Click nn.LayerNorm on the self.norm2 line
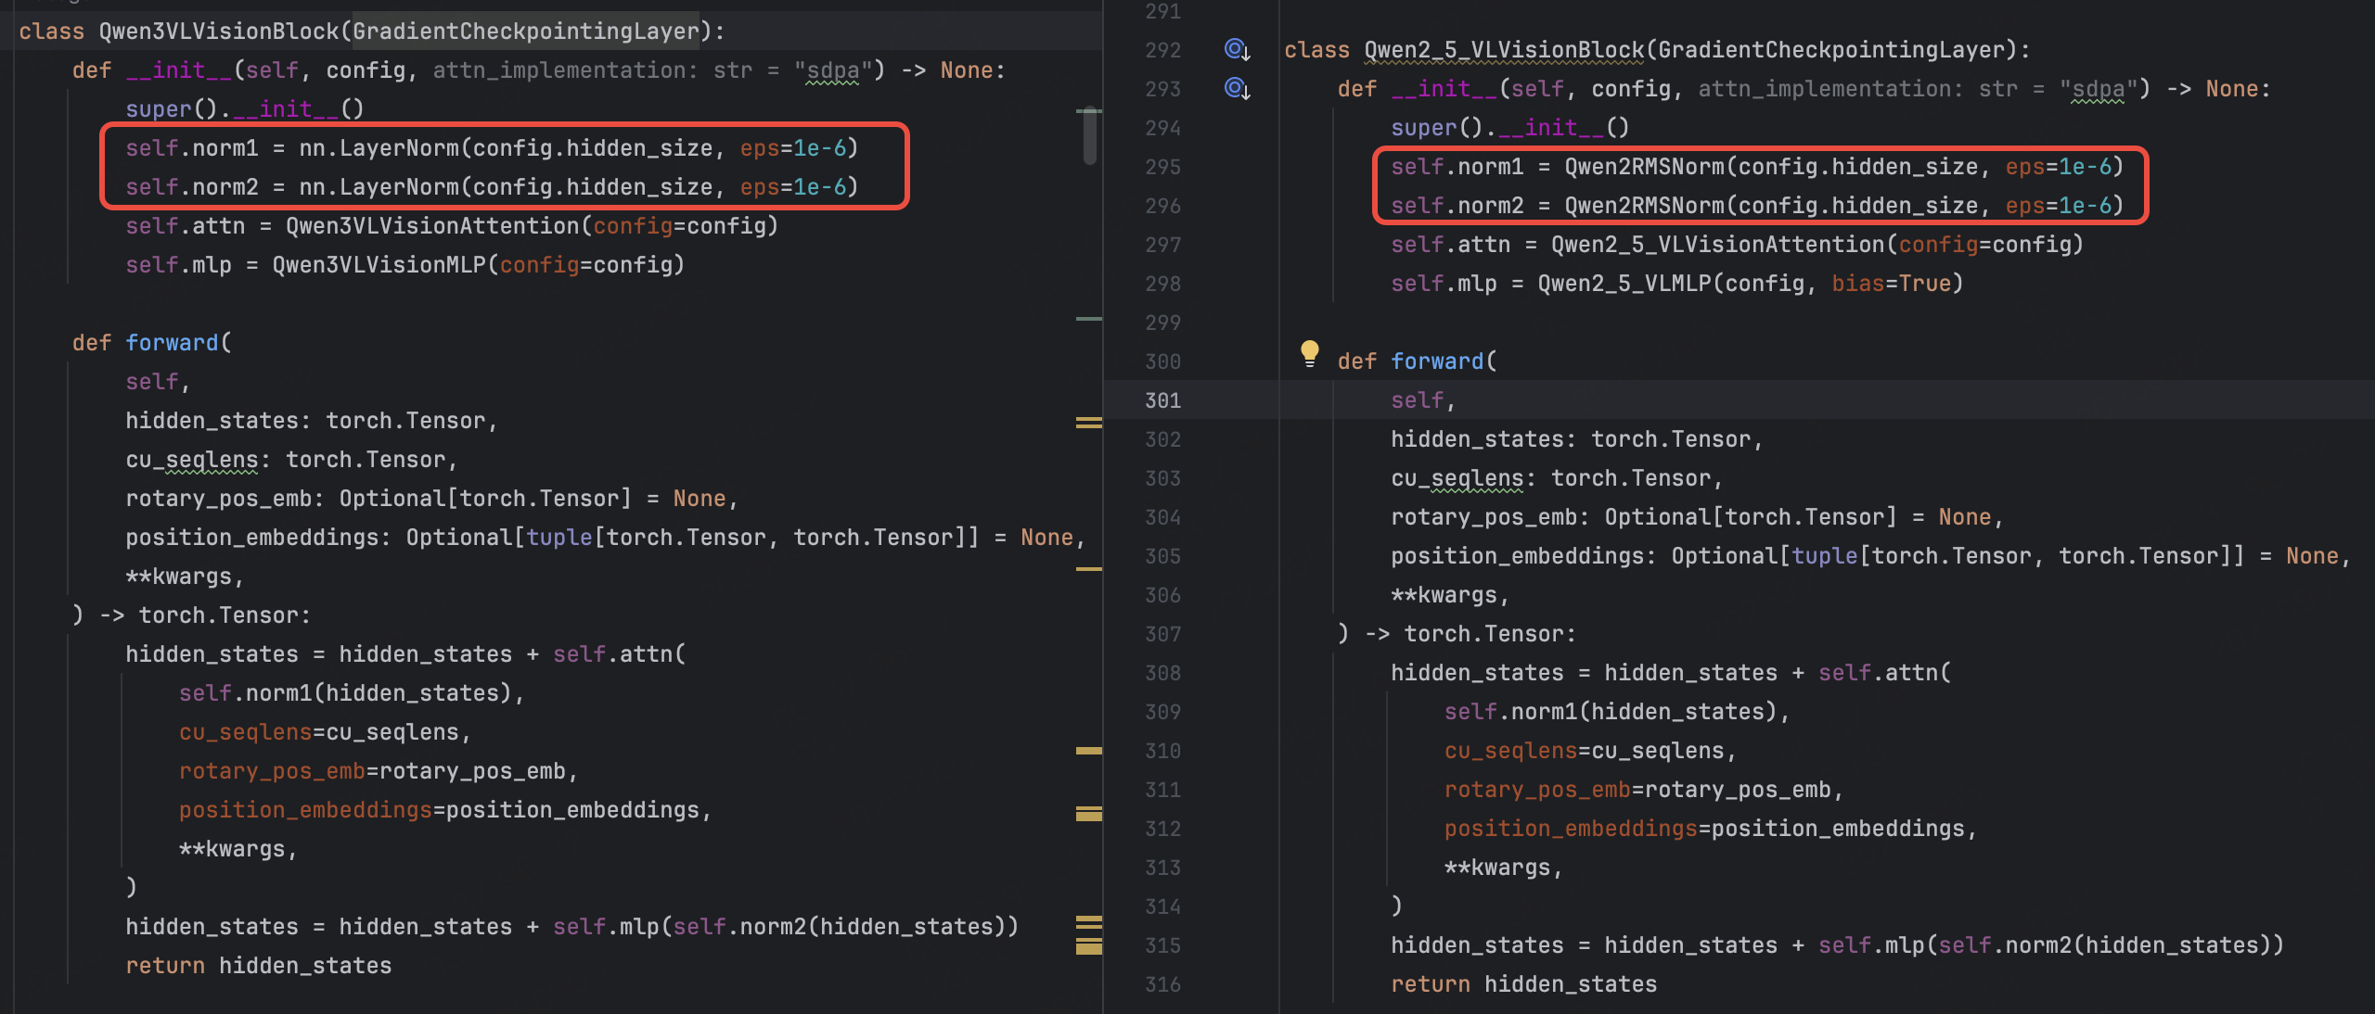Image resolution: width=2375 pixels, height=1014 pixels. 378,187
